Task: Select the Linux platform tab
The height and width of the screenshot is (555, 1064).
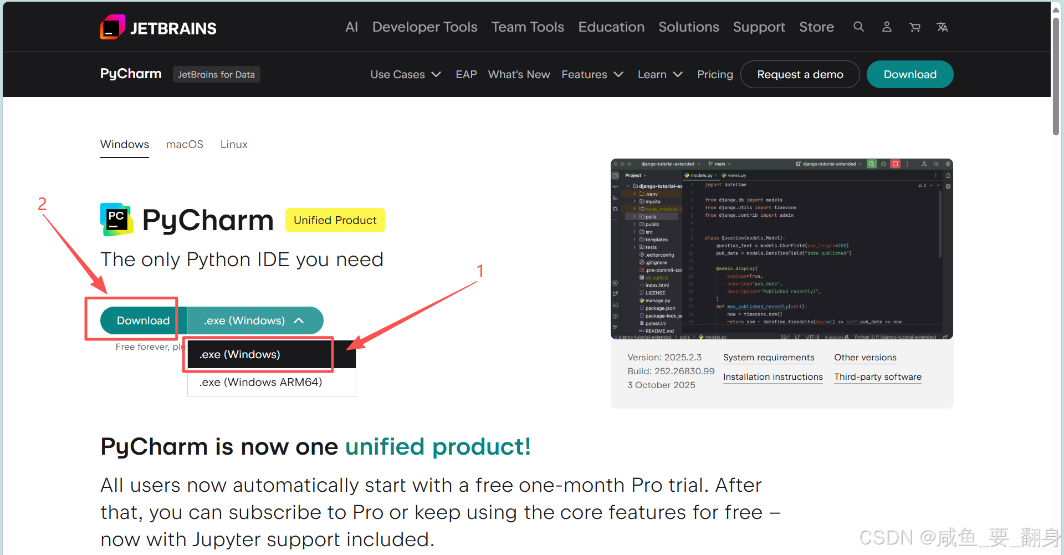Action: click(234, 145)
